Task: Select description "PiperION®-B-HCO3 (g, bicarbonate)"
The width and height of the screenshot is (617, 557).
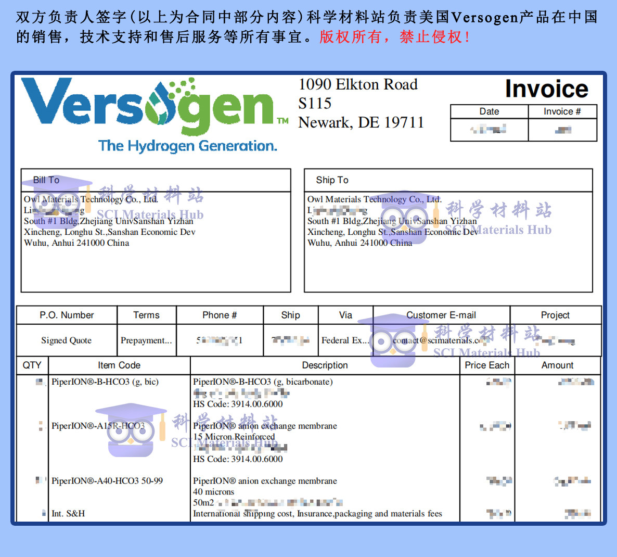Action: point(263,382)
